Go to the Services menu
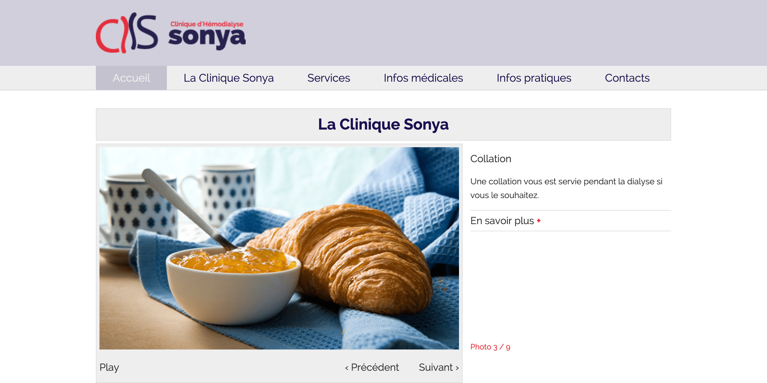Viewport: 767px width, 383px height. coord(329,78)
